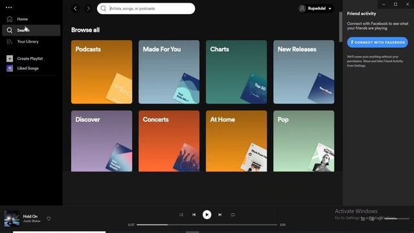414x233 pixels.
Task: Open the Charts category card
Action: [236, 72]
